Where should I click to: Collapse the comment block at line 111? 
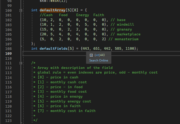click(21, 63)
